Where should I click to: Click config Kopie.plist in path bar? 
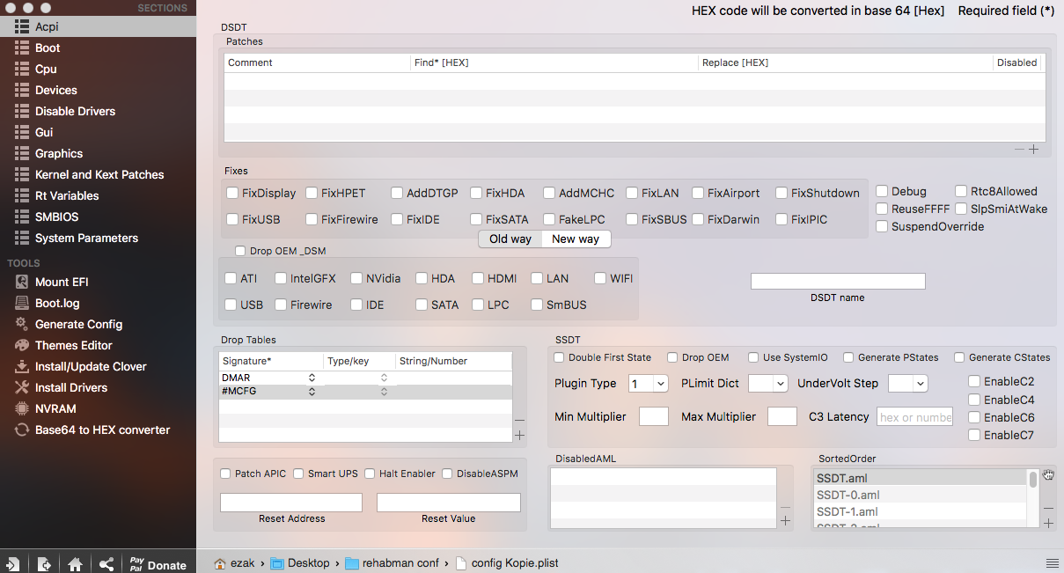[x=506, y=563]
